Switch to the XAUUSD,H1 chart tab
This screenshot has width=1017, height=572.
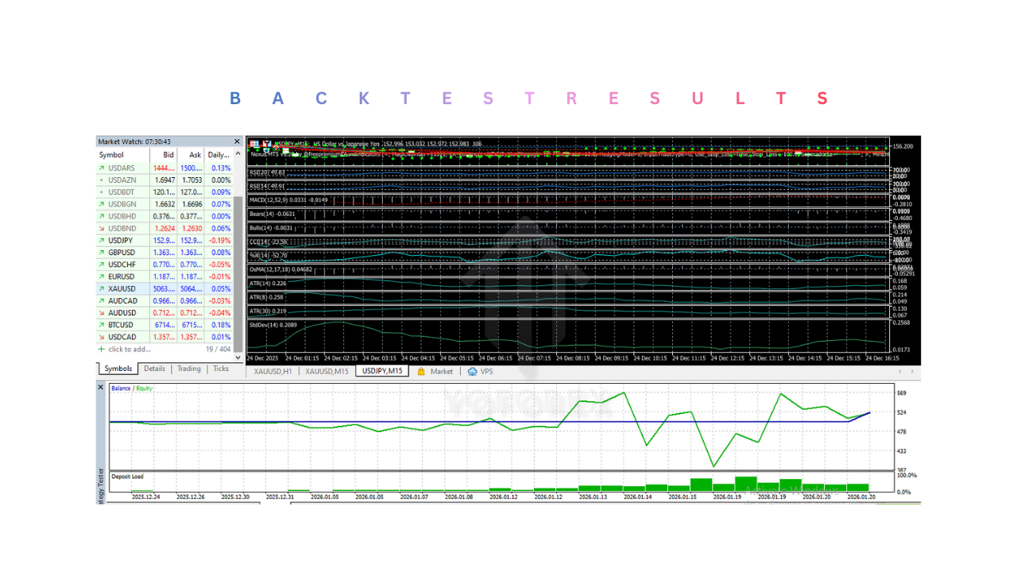[274, 370]
